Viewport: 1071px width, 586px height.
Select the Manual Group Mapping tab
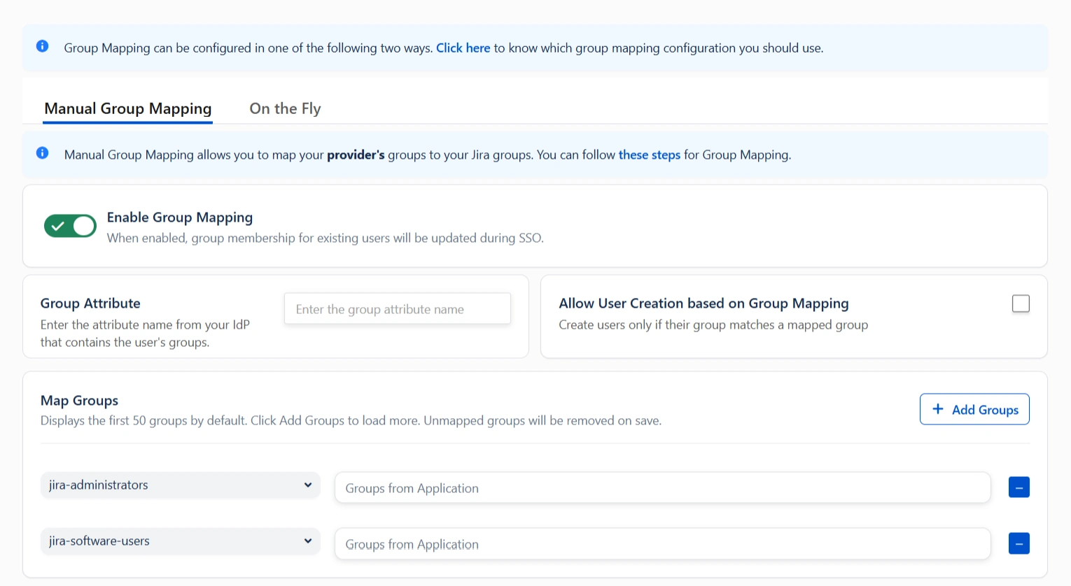[127, 108]
